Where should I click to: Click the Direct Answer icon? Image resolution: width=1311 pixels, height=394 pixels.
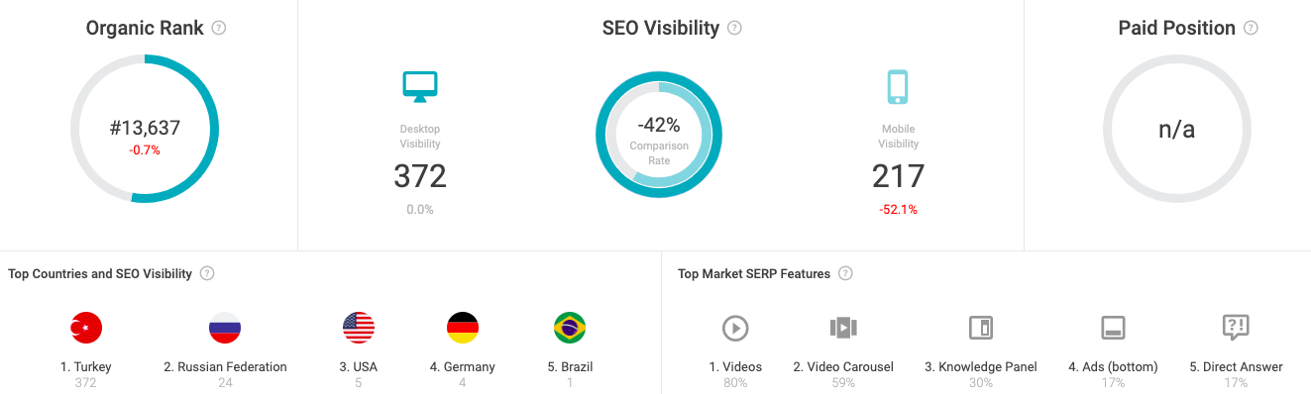[x=1236, y=328]
